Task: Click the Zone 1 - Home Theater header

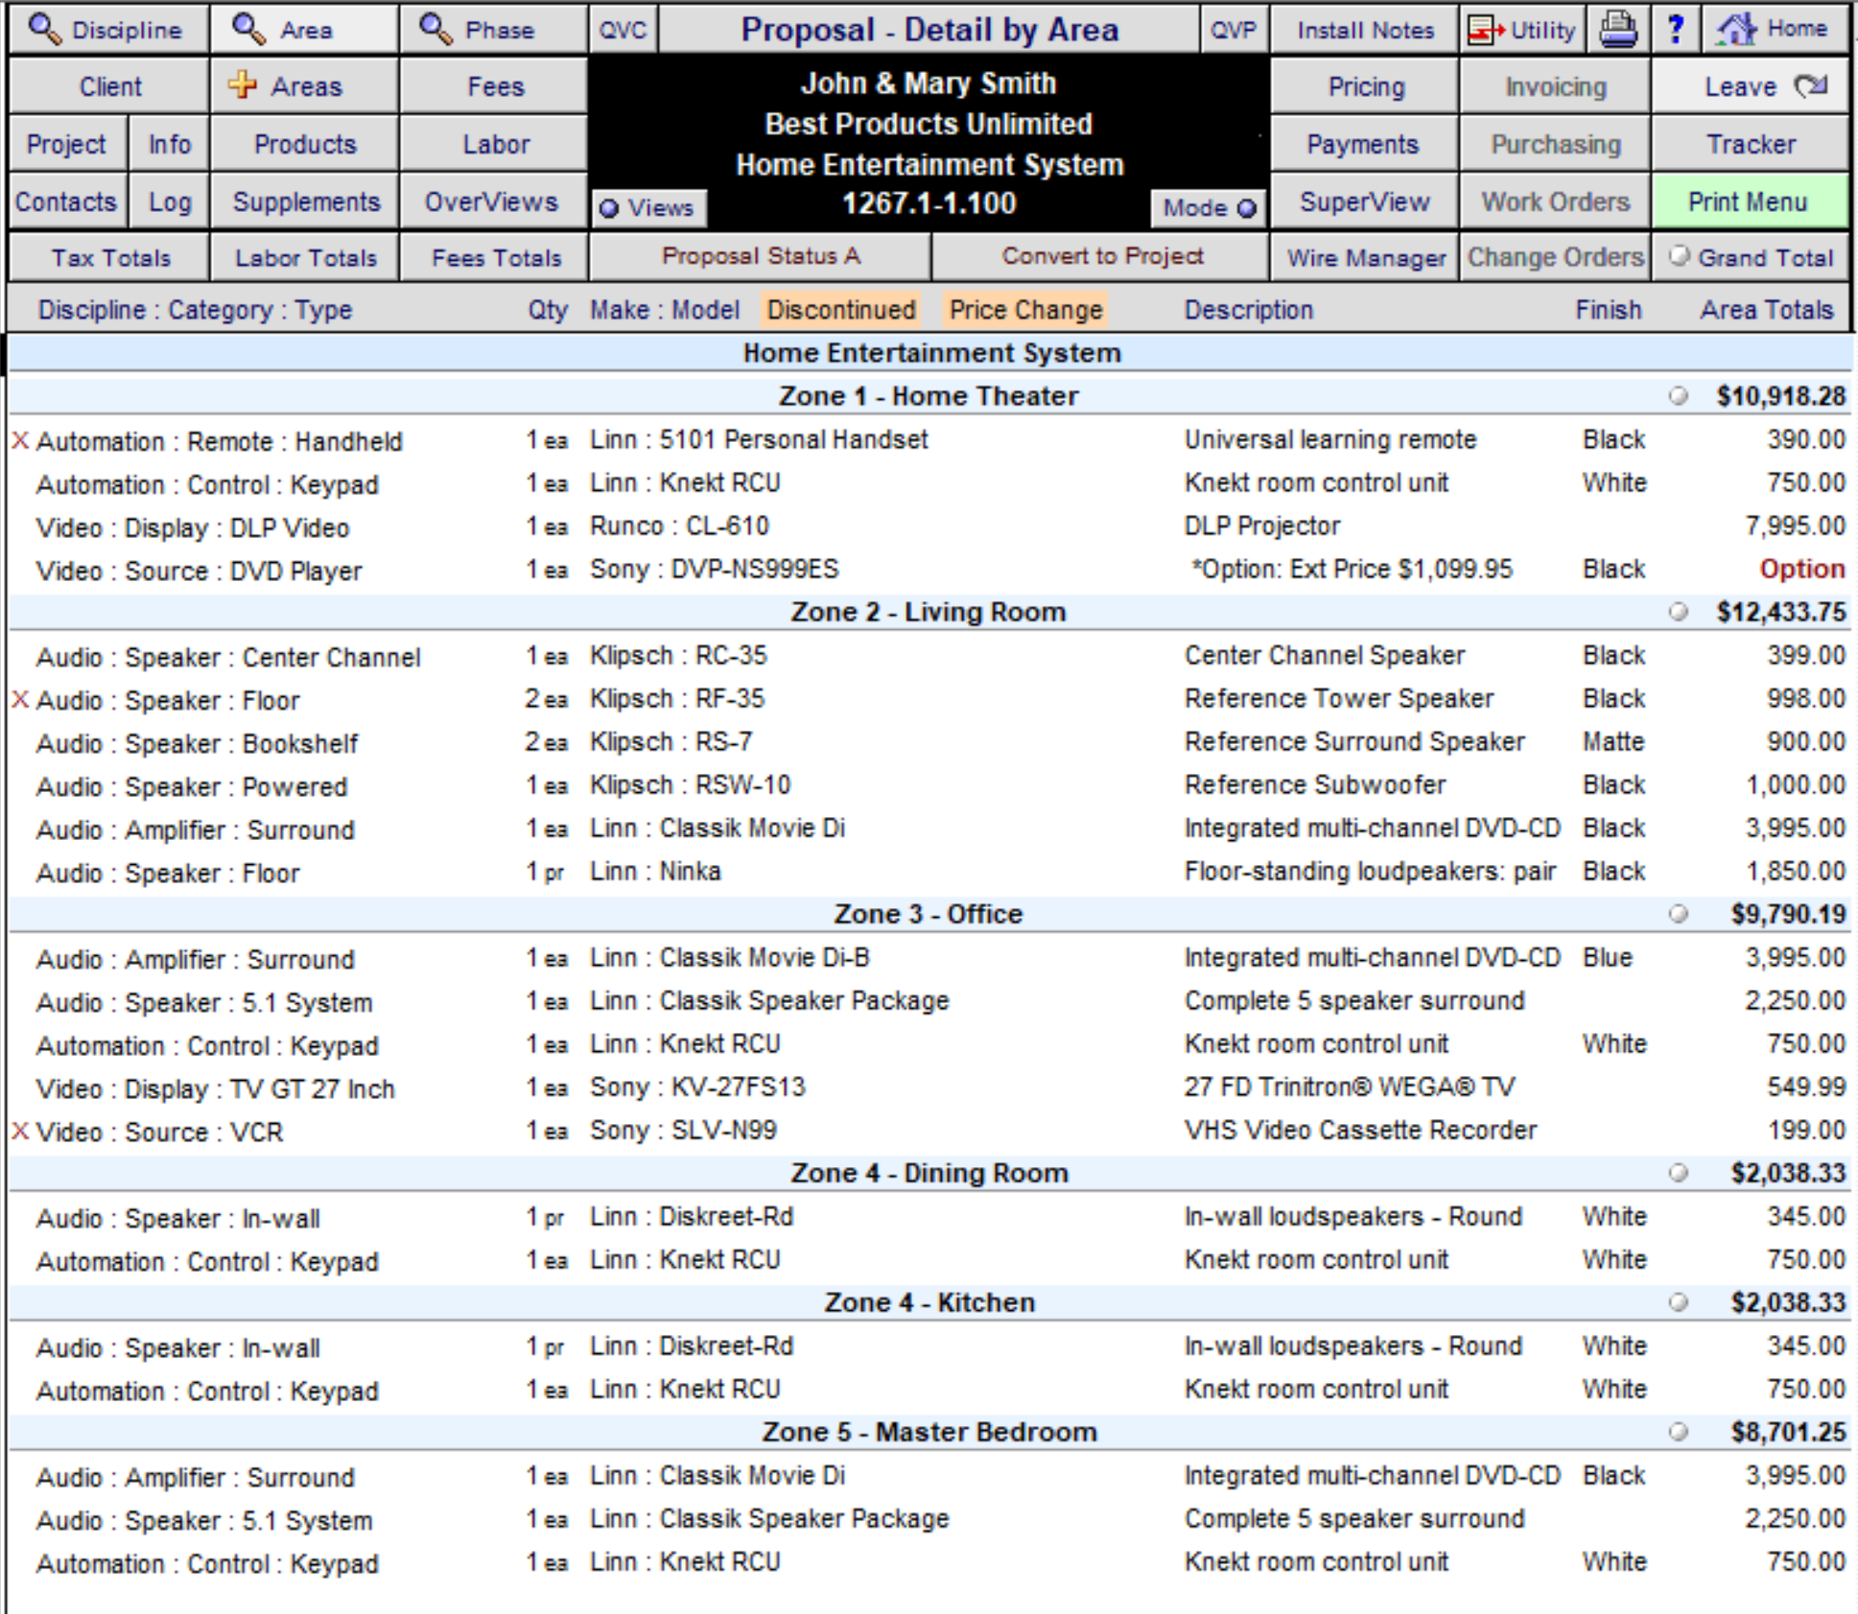Action: click(929, 395)
